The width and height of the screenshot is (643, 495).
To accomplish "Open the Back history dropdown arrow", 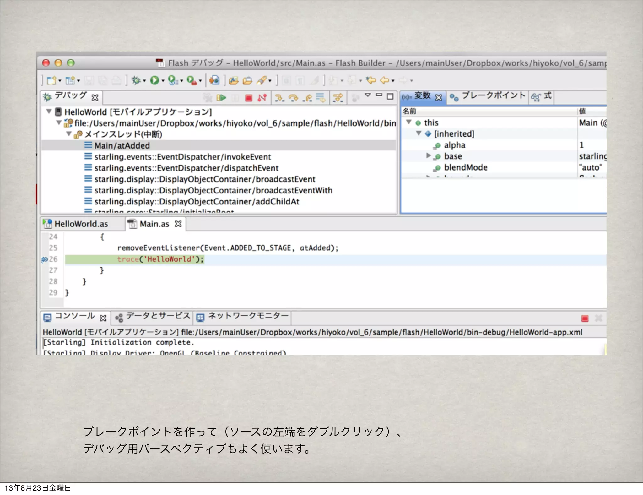I will (x=393, y=81).
